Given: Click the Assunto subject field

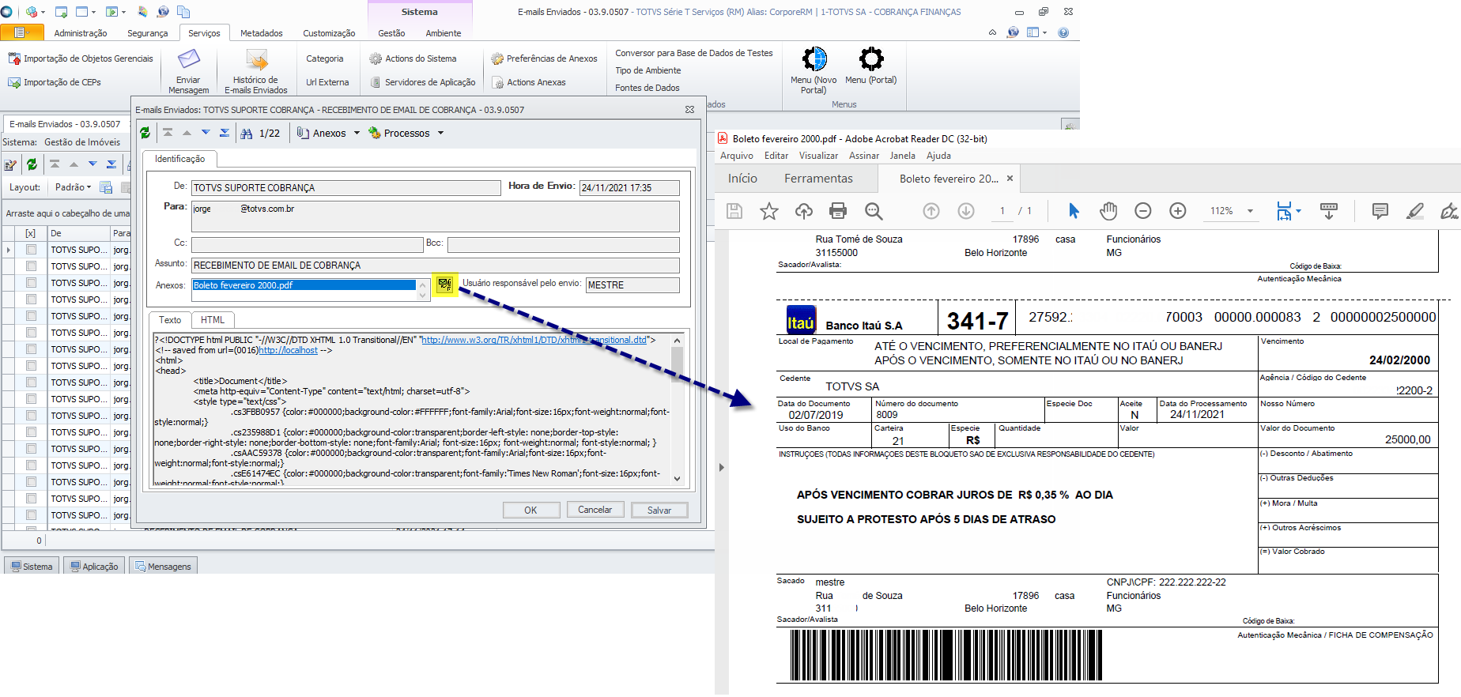Looking at the screenshot, I should tap(436, 266).
